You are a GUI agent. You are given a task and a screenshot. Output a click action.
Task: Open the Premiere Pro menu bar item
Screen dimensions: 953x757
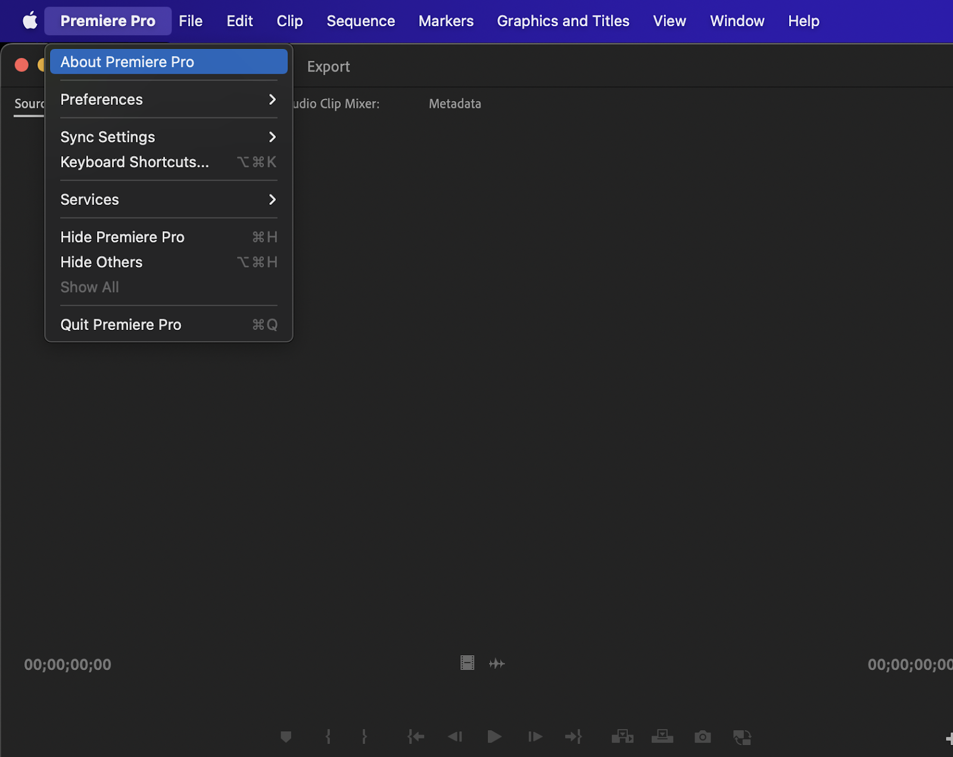pos(108,21)
